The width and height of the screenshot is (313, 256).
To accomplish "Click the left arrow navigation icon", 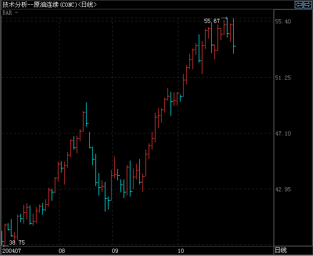I will coord(299,4).
